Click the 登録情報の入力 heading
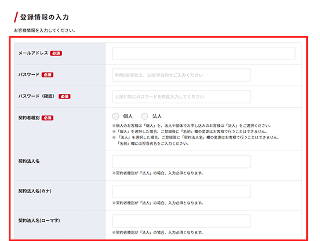Image resolution: width=320 pixels, height=241 pixels. pyautogui.click(x=45, y=17)
